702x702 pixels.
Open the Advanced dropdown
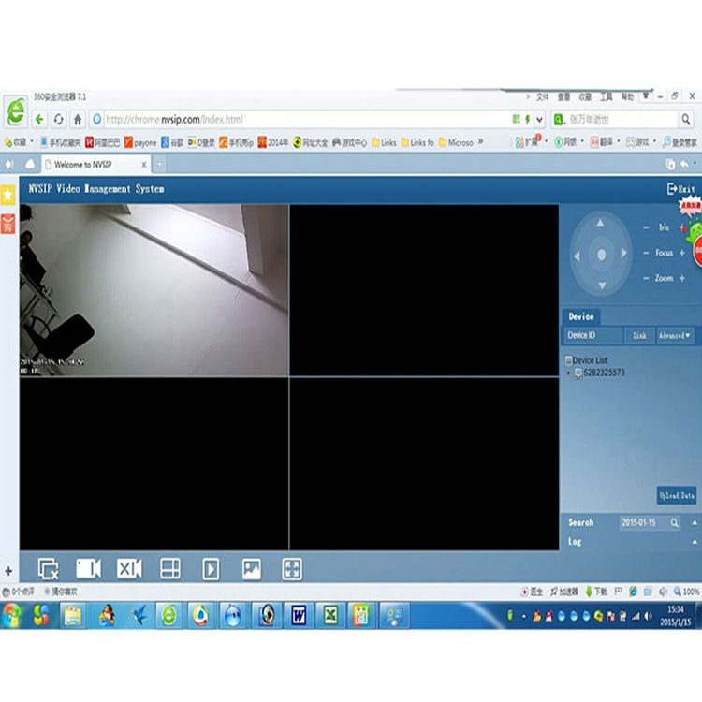tap(675, 335)
